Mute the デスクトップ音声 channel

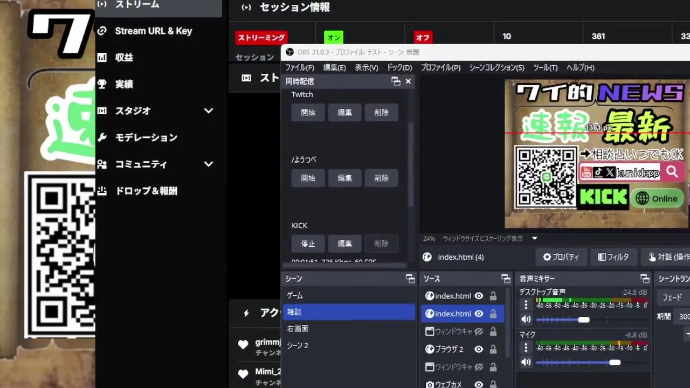[x=526, y=320]
